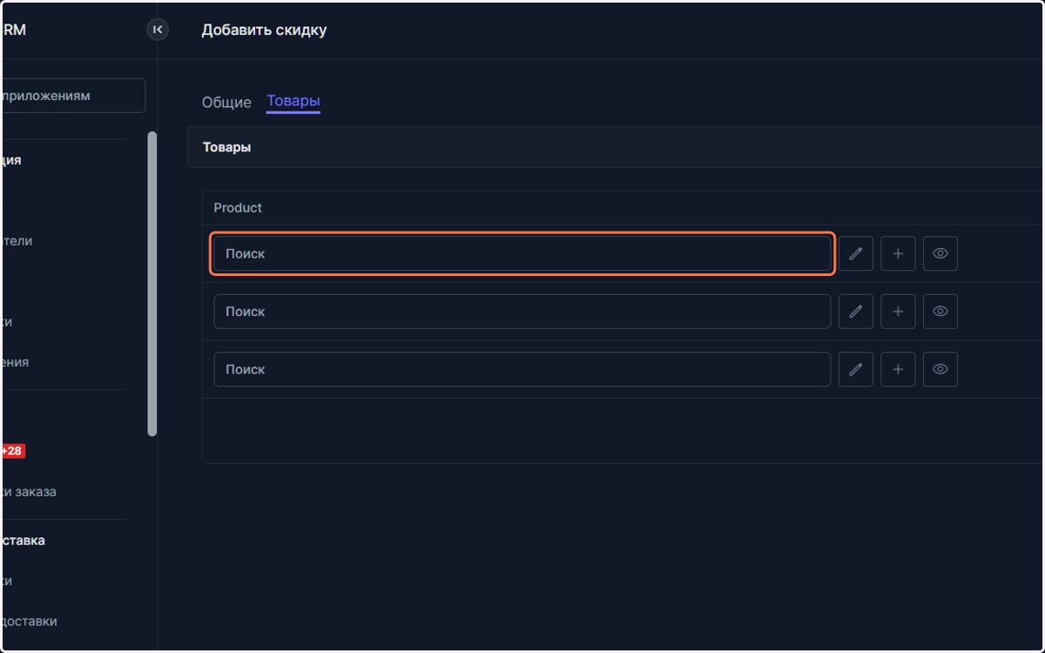Open the sidebar link ending in доставки
The image size is (1045, 653).
tap(29, 621)
